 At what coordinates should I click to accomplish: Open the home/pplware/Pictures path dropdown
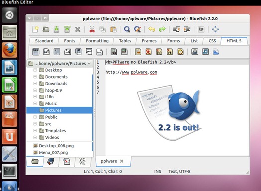[60, 63]
